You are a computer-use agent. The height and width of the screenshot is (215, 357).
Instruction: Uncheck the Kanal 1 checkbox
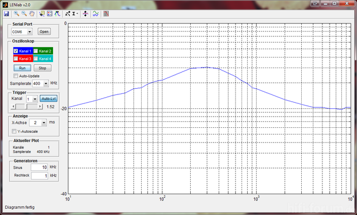pyautogui.click(x=16, y=51)
